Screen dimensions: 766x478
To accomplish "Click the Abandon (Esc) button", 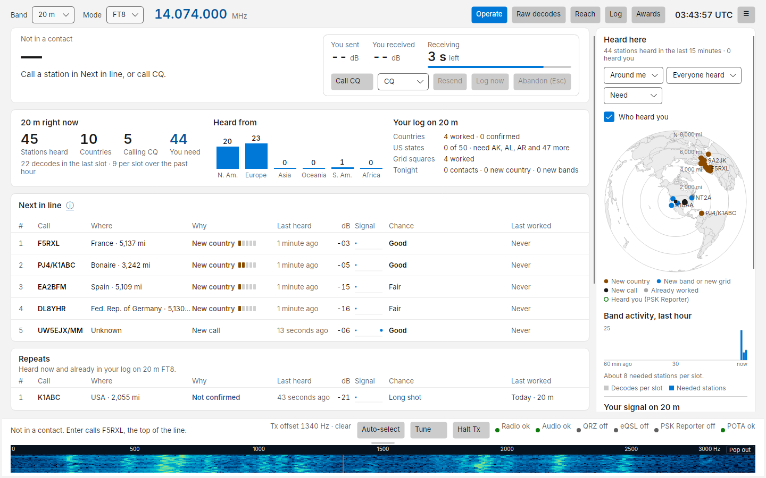I will [542, 81].
